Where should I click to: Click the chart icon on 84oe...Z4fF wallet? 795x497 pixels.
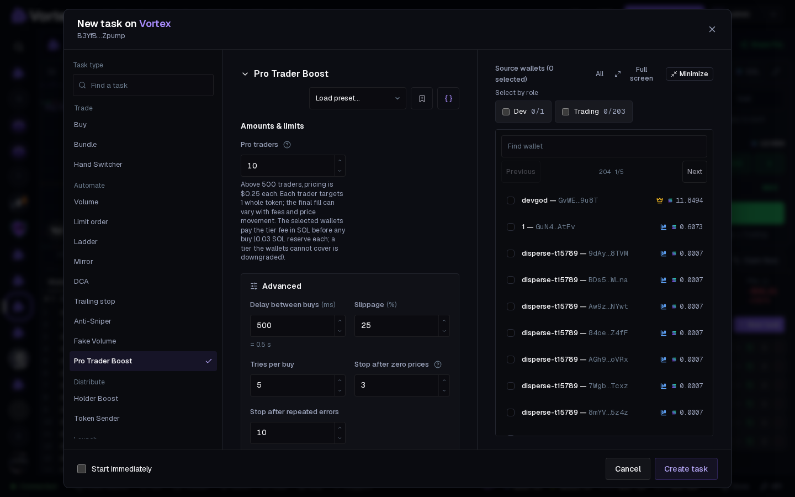click(664, 333)
